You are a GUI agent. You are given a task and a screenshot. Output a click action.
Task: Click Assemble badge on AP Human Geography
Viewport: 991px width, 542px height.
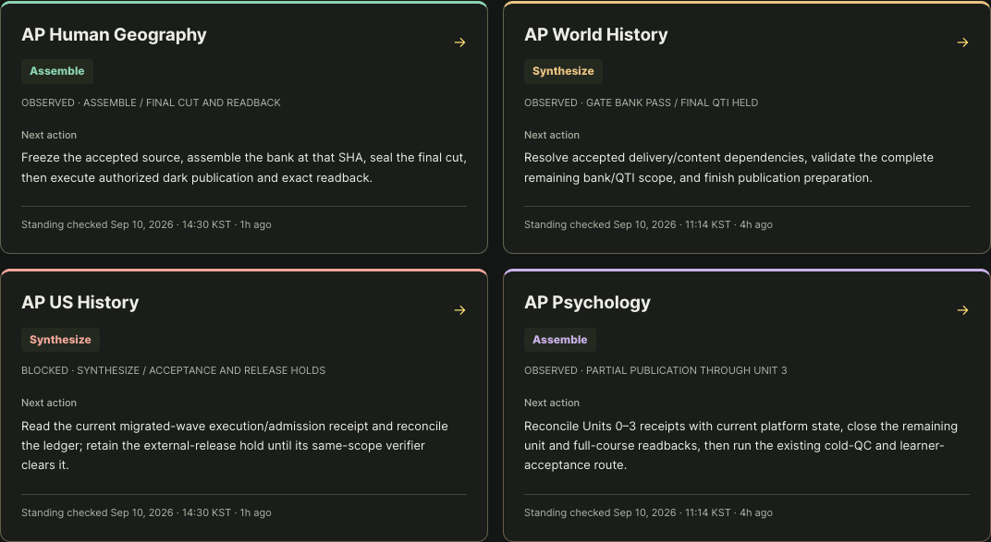click(x=57, y=71)
